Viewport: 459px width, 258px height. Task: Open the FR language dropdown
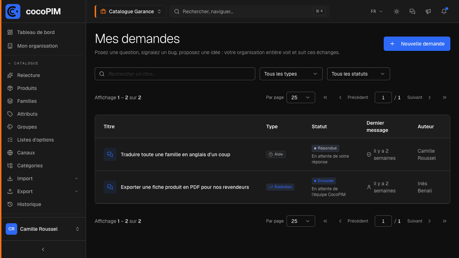tap(377, 11)
